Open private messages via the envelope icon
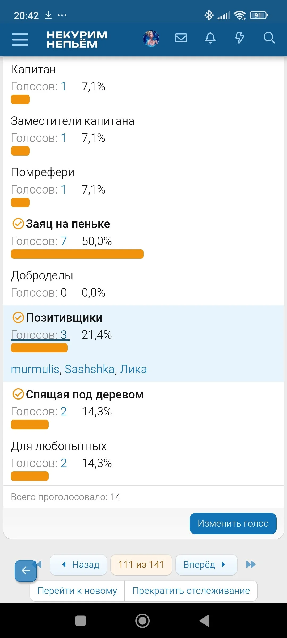The image size is (287, 638). 181,38
